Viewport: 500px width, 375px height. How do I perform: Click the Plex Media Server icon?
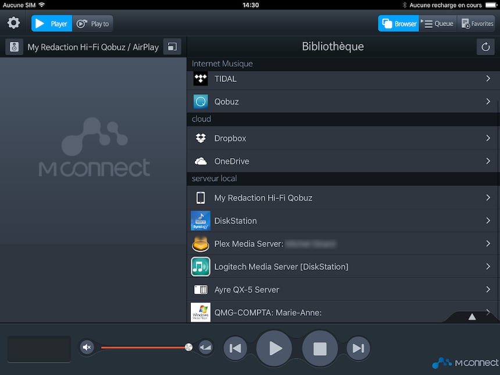(x=201, y=244)
